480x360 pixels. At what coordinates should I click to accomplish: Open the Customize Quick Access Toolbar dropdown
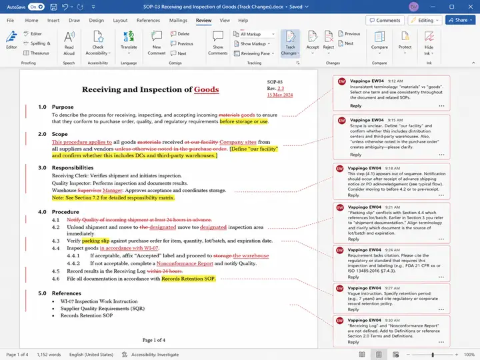93,7
